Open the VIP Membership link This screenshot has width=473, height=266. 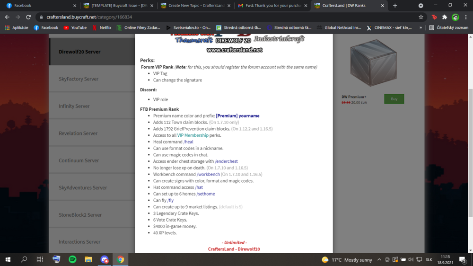point(193,135)
